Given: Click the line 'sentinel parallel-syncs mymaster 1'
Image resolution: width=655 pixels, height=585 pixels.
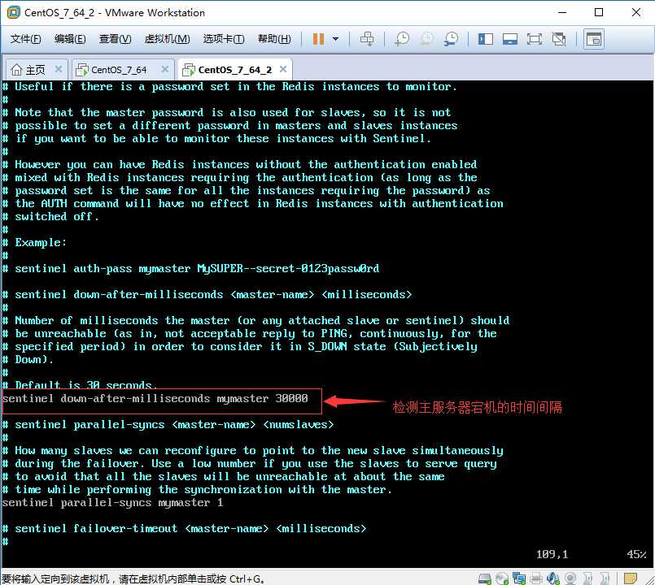Looking at the screenshot, I should click(x=112, y=502).
